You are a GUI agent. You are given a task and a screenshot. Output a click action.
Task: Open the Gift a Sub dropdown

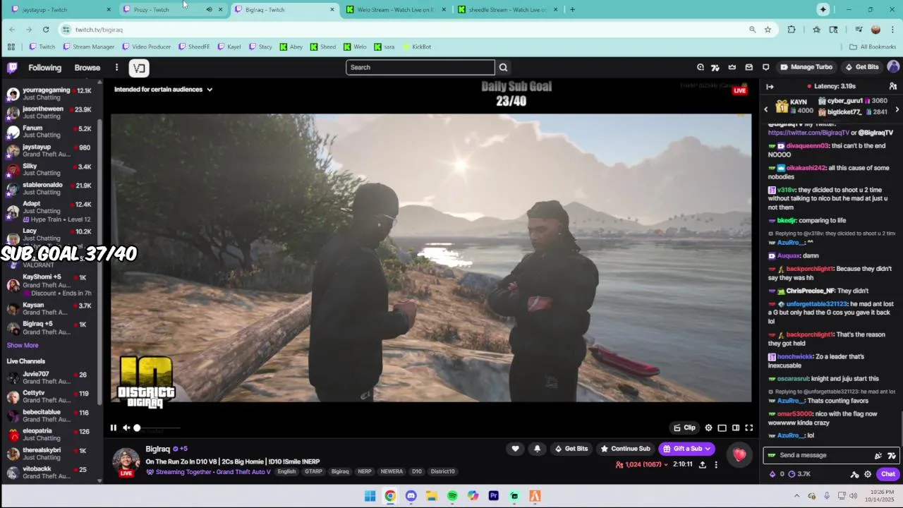686,449
